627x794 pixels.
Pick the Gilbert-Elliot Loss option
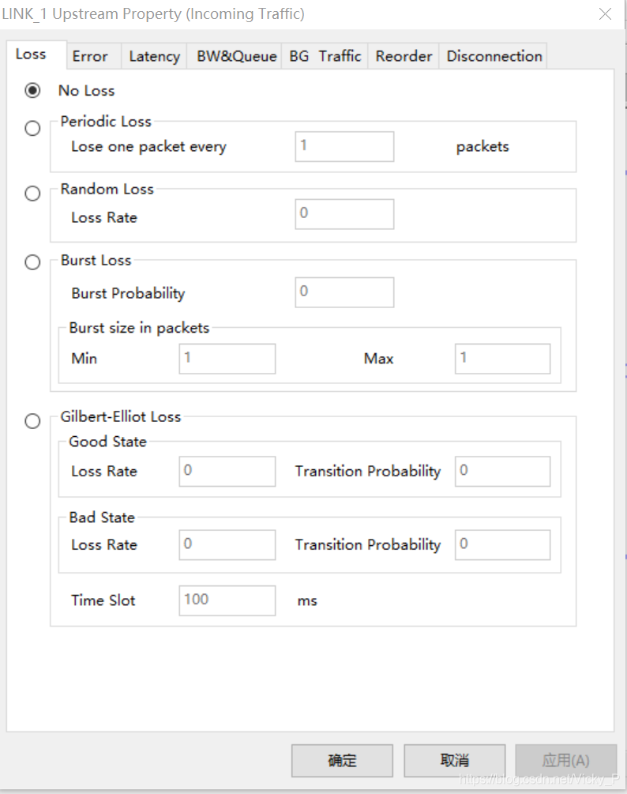32,421
